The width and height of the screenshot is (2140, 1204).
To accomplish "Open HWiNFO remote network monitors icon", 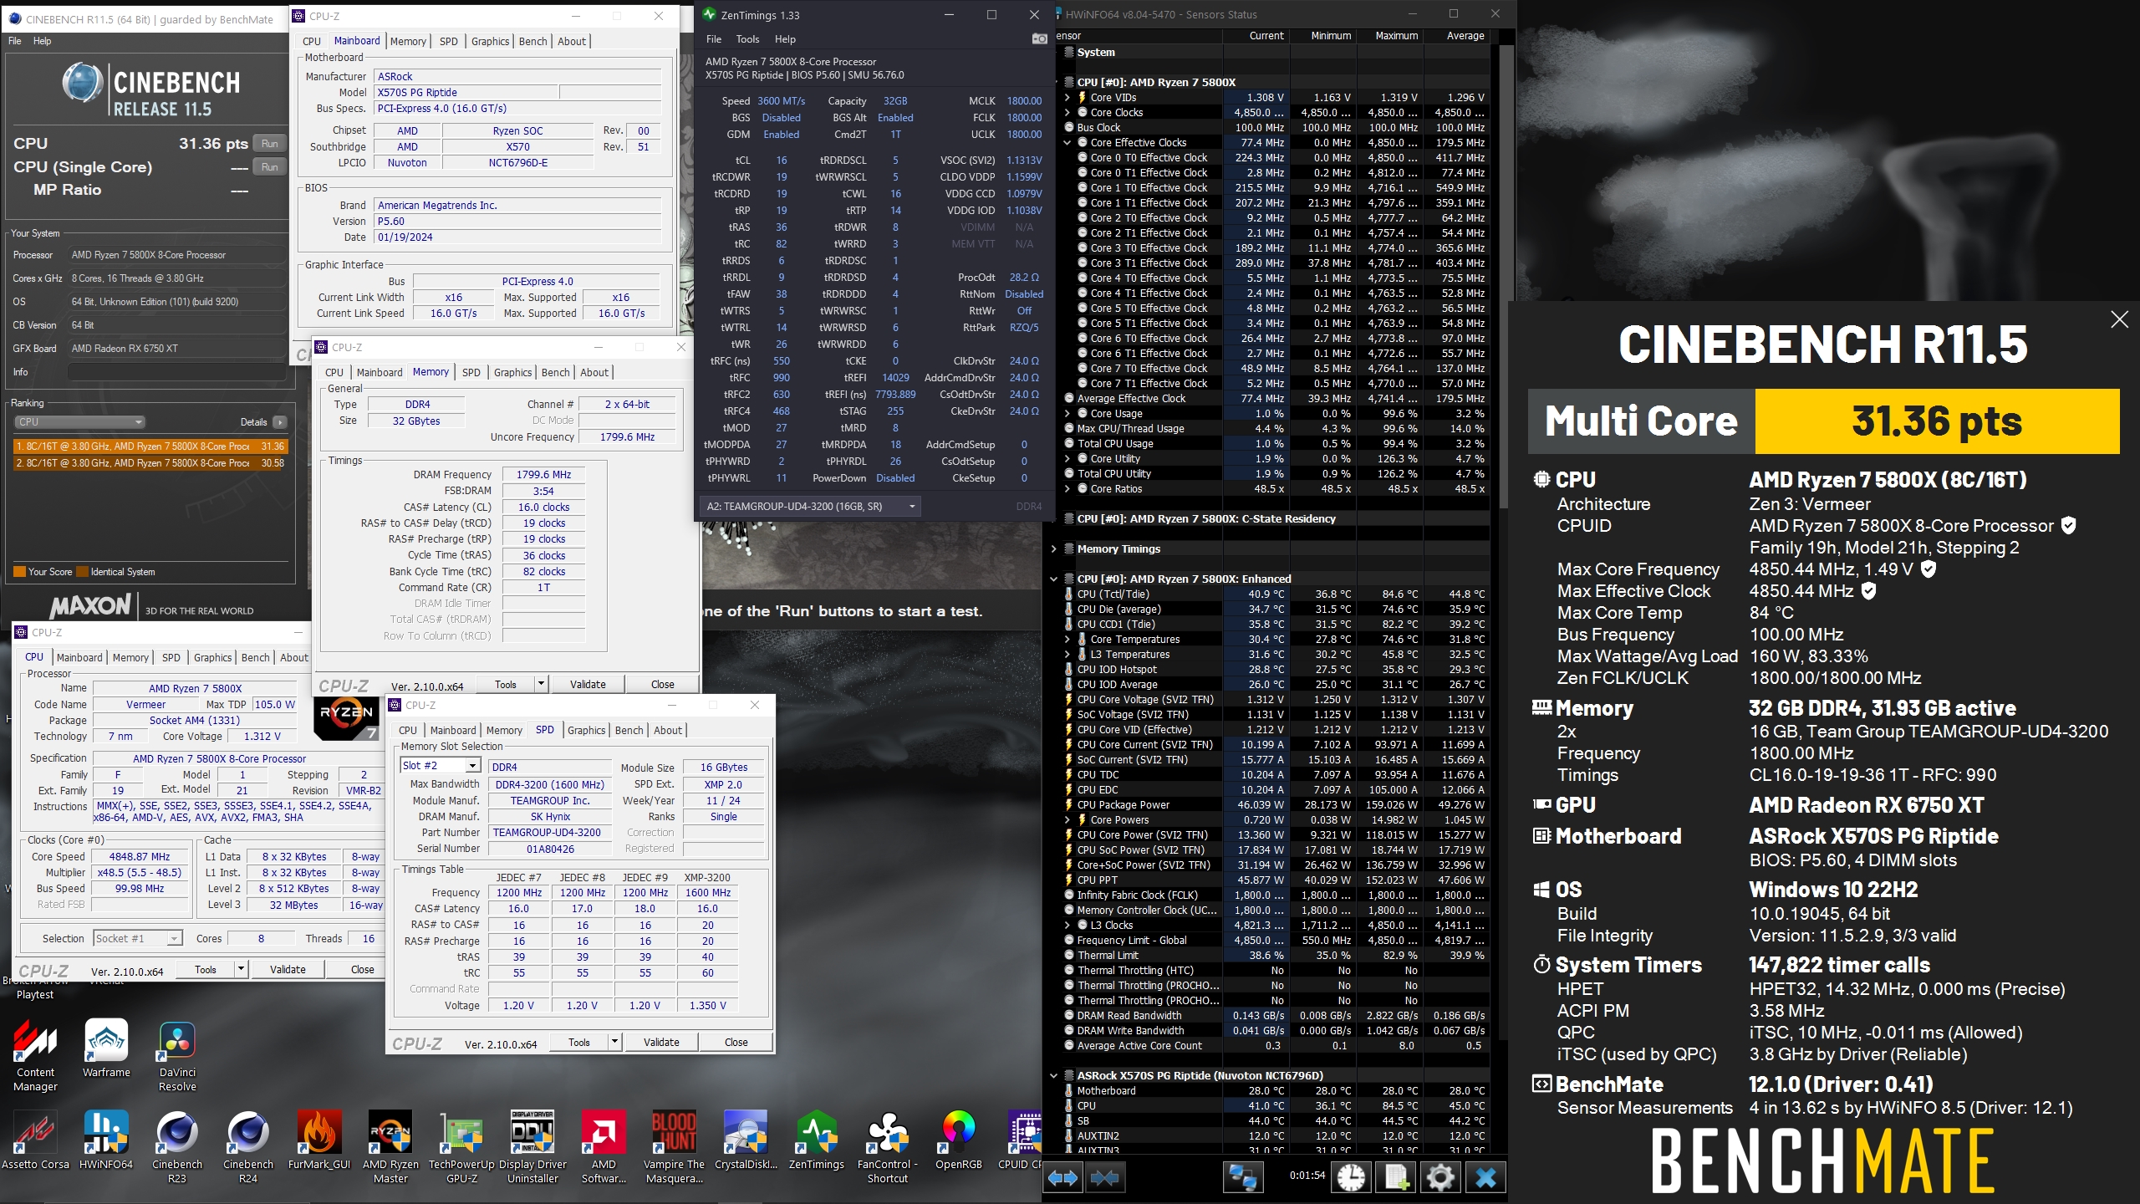I will coord(1242,1178).
